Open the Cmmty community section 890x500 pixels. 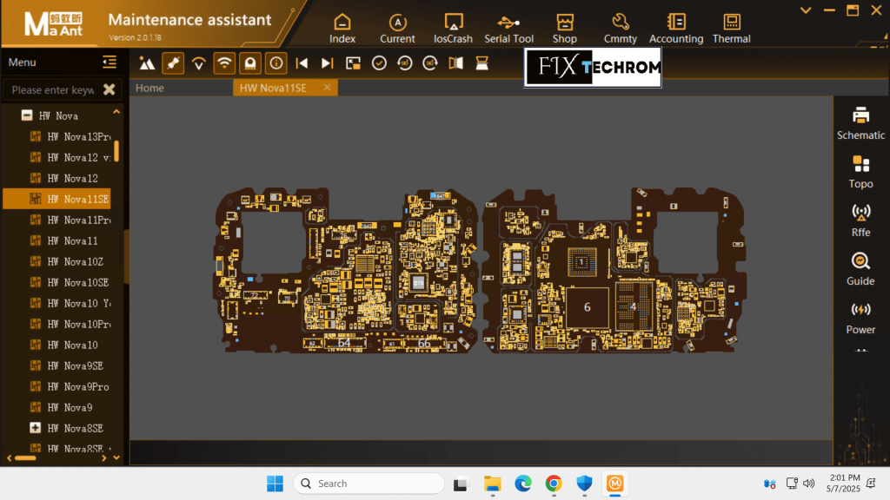click(620, 29)
